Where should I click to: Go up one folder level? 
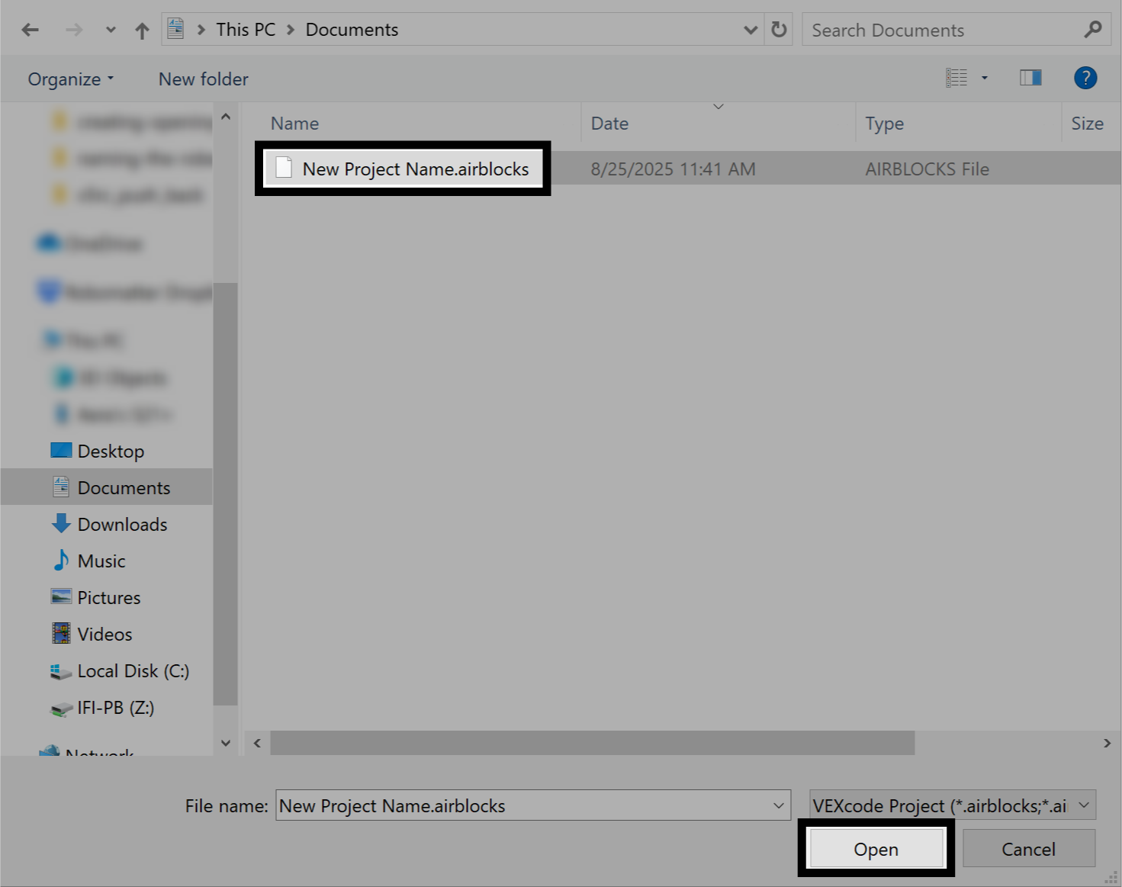coord(142,29)
